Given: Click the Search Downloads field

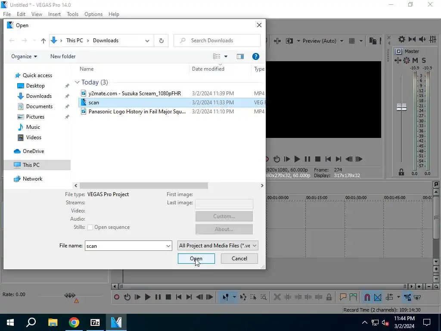Looking at the screenshot, I should (x=217, y=41).
